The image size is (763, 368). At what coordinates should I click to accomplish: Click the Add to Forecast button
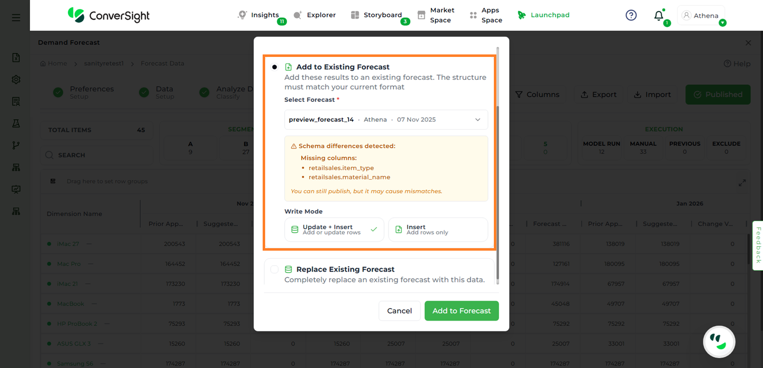461,311
